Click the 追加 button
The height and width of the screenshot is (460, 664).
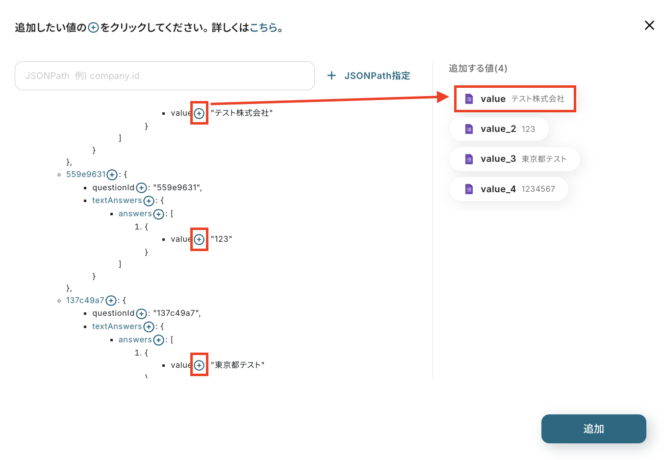tap(593, 429)
